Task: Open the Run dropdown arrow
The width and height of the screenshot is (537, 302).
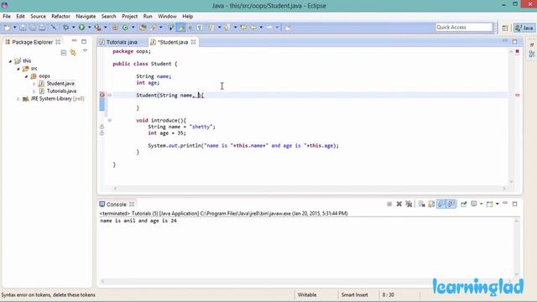Action: click(89, 28)
